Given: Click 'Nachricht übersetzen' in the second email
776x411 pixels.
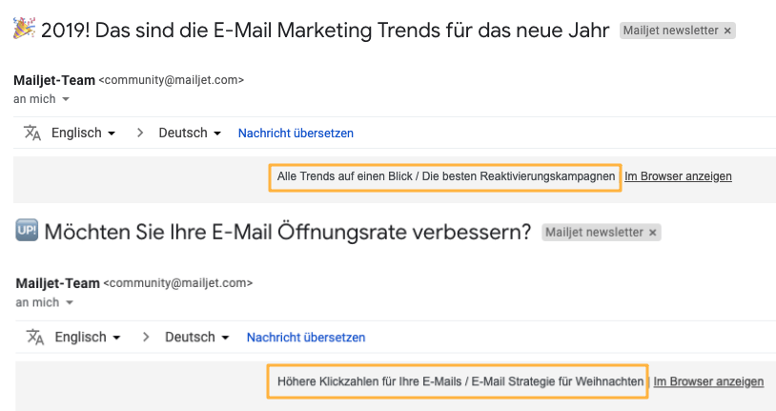Looking at the screenshot, I should click(x=306, y=338).
